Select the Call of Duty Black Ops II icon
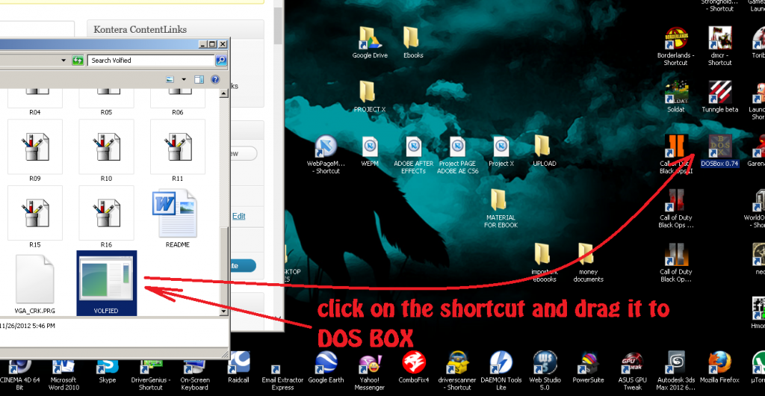Viewport: 765px width, 396px height. click(x=675, y=154)
